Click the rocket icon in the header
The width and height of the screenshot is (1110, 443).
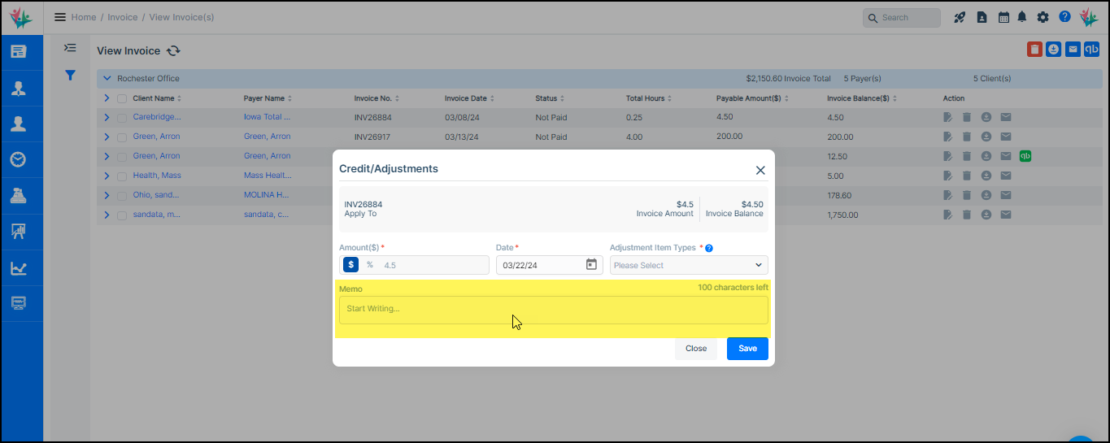(x=960, y=17)
